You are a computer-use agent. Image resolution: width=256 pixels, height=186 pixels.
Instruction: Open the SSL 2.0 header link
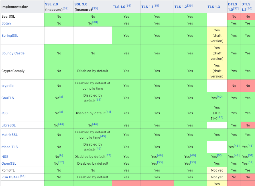click(x=51, y=4)
